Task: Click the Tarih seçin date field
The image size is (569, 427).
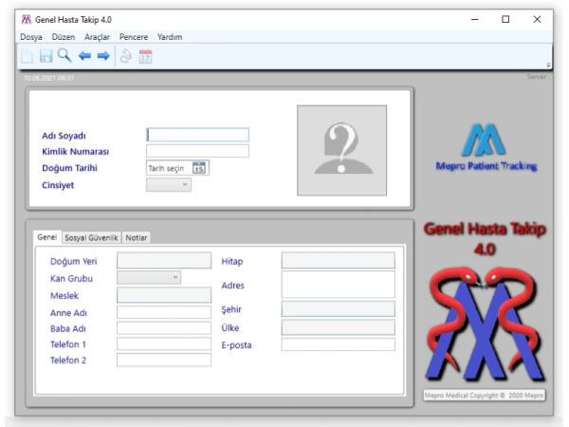Action: (x=177, y=168)
